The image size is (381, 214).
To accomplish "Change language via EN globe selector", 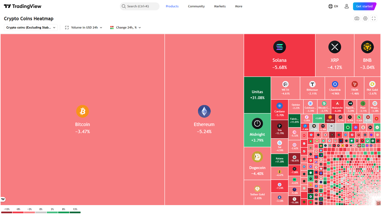I will pos(333,6).
